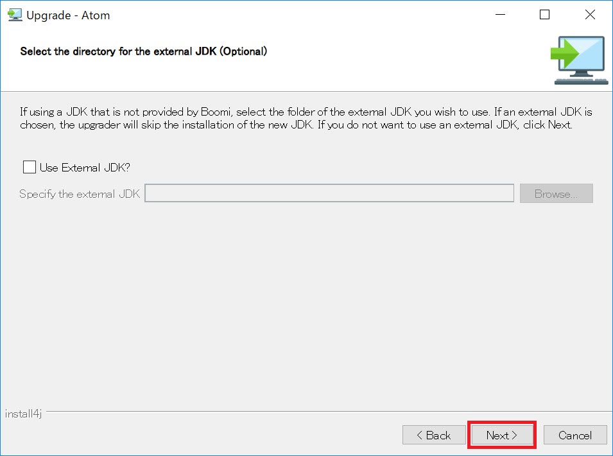Click the install4j branding label
Screen dimensions: 613x456
pos(22,414)
